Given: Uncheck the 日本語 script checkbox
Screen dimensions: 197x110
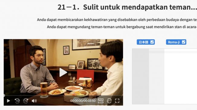Looking at the screenshot, I should click(152, 42).
